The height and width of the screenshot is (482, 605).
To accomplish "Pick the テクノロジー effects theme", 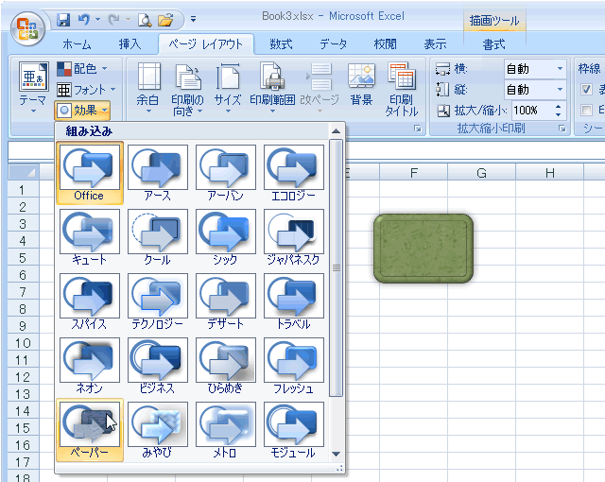I will pyautogui.click(x=158, y=301).
